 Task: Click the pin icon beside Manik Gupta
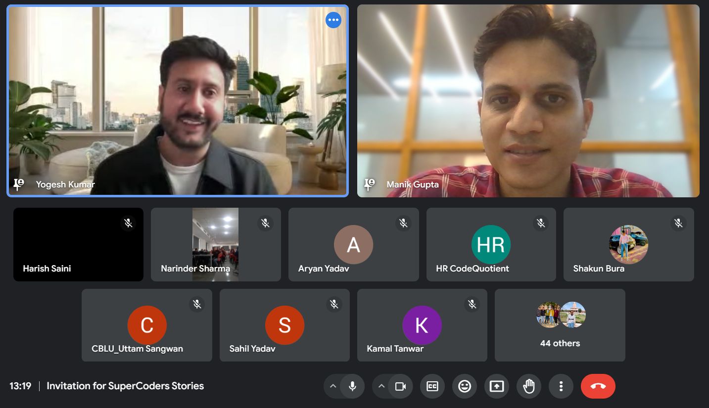click(369, 184)
